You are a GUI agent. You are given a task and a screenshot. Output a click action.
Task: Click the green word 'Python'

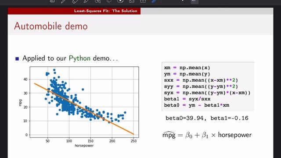click(79, 58)
